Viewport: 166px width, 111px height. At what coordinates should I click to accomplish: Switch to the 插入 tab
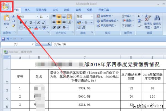tap(27, 10)
